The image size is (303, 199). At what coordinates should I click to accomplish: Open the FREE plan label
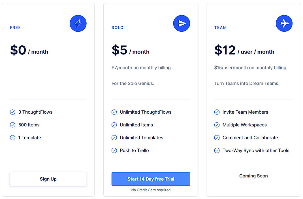(15, 27)
